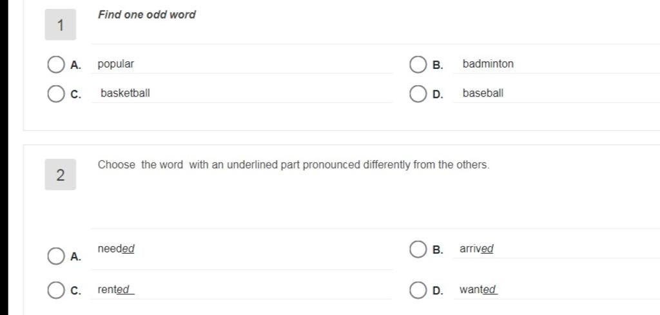Click the answer text badminton
This screenshot has height=315, width=660.
click(x=488, y=64)
